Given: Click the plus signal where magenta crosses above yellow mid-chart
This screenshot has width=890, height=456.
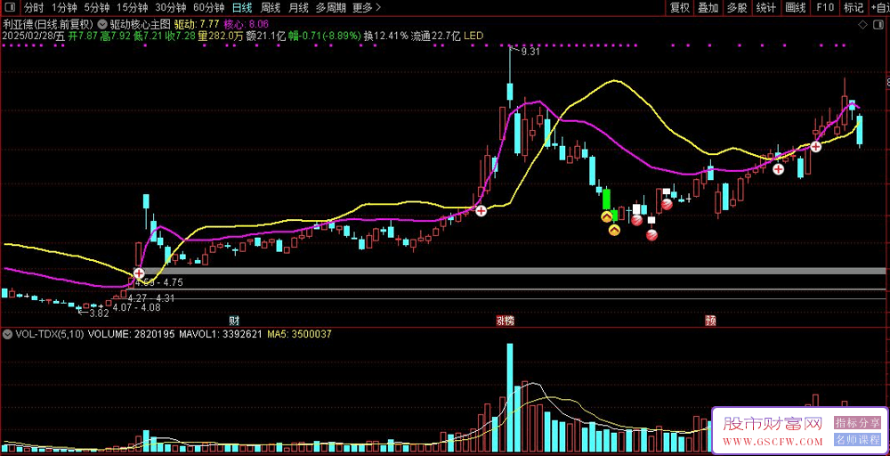Looking at the screenshot, I should [481, 211].
